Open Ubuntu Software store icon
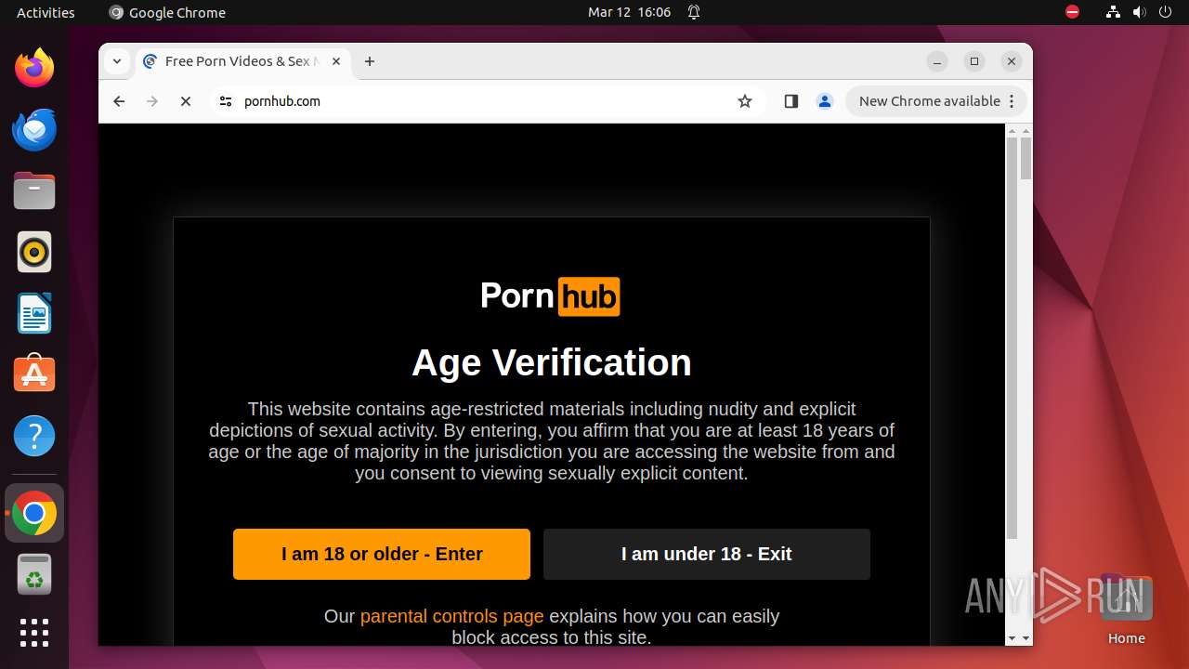This screenshot has width=1189, height=669. pos(34,374)
